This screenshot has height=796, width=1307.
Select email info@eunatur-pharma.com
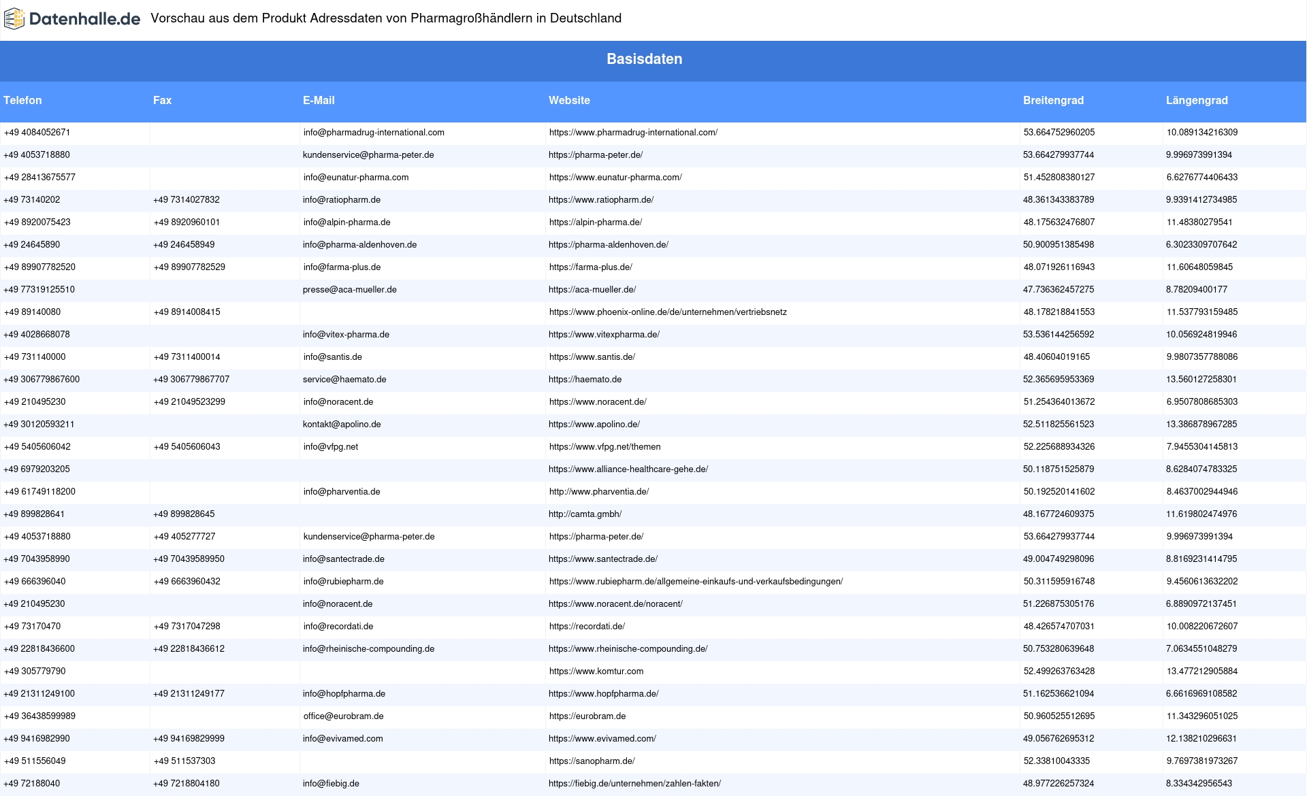(x=356, y=178)
